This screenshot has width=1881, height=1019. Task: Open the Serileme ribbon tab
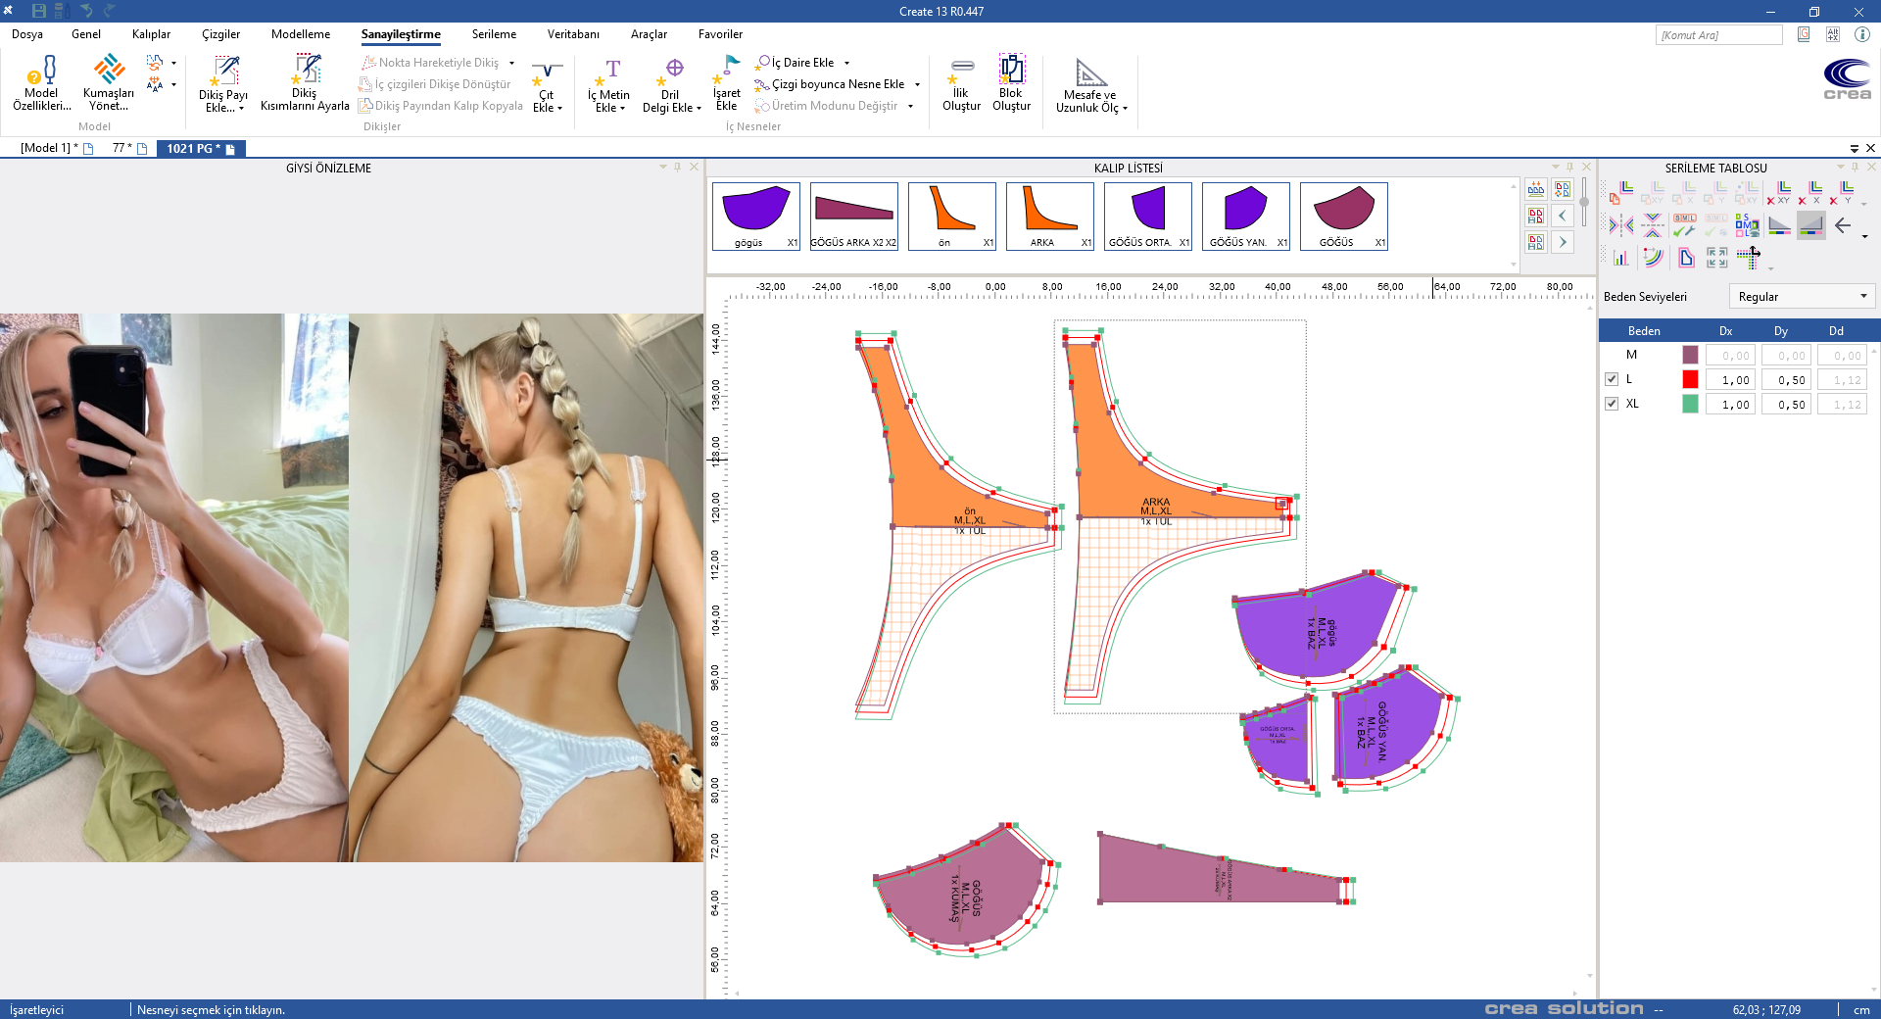494,34
